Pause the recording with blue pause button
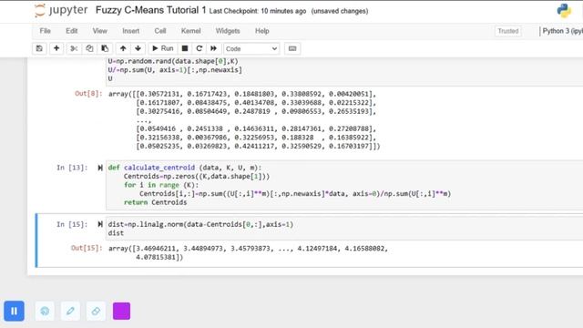The image size is (583, 328). [15, 311]
